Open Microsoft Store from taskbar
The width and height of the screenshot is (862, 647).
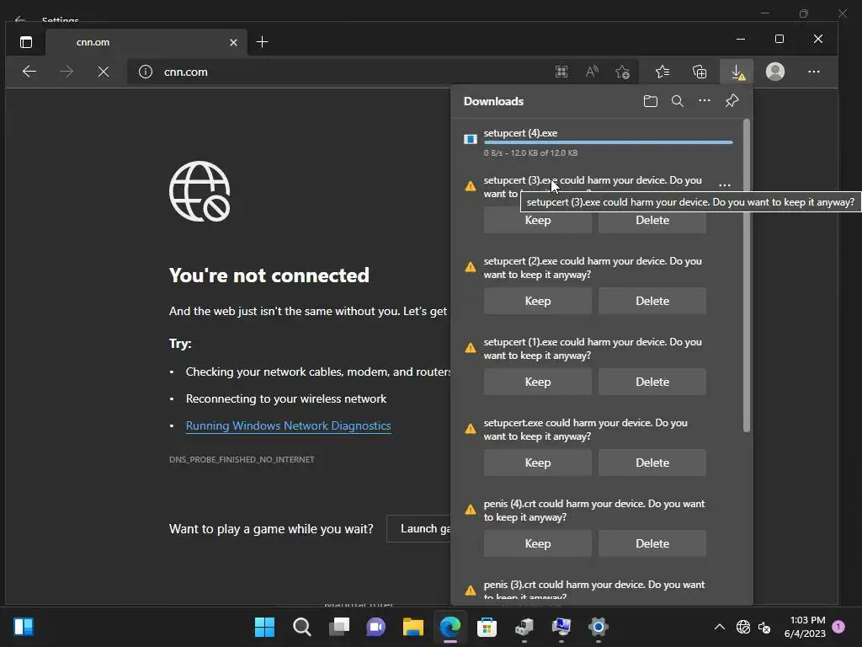coord(487,627)
